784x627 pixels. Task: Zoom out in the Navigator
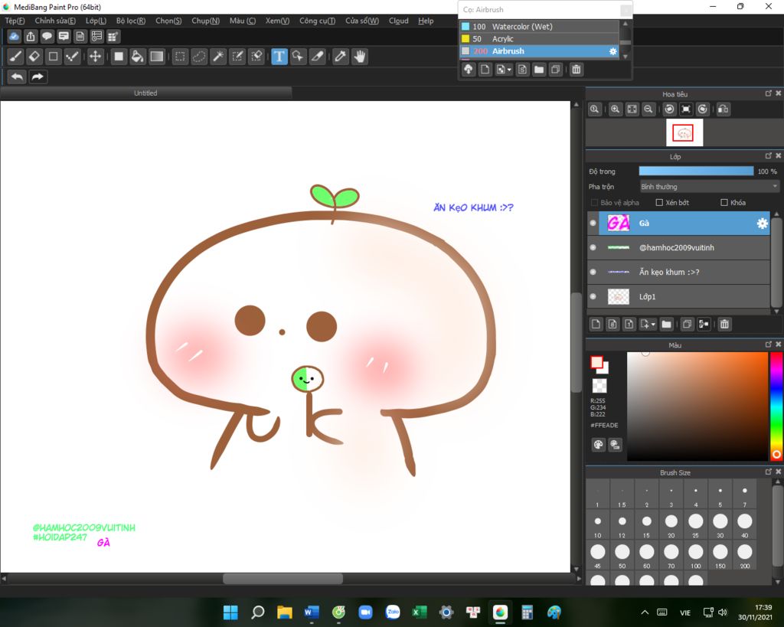tap(648, 109)
